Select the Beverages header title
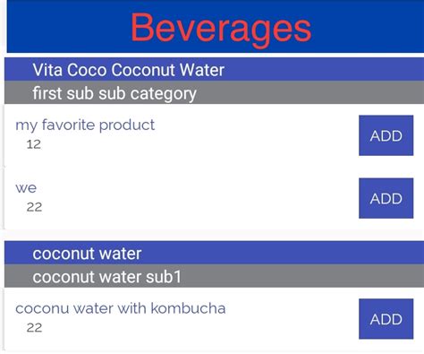The image size is (424, 354). pyautogui.click(x=221, y=29)
